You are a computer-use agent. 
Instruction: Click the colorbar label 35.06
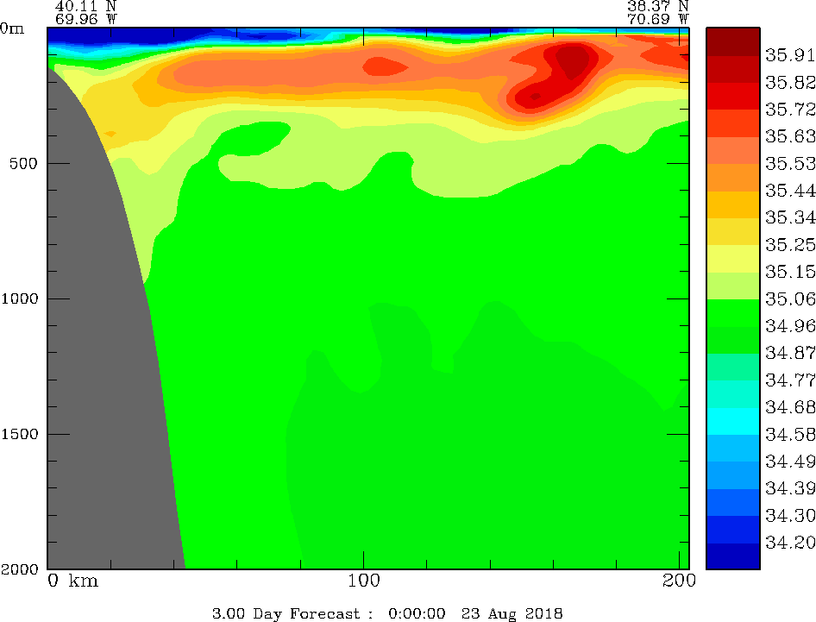(789, 298)
